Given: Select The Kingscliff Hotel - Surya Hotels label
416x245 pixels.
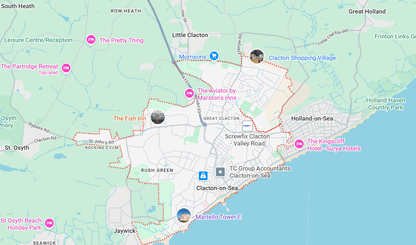Looking at the screenshot, I should [x=334, y=145].
